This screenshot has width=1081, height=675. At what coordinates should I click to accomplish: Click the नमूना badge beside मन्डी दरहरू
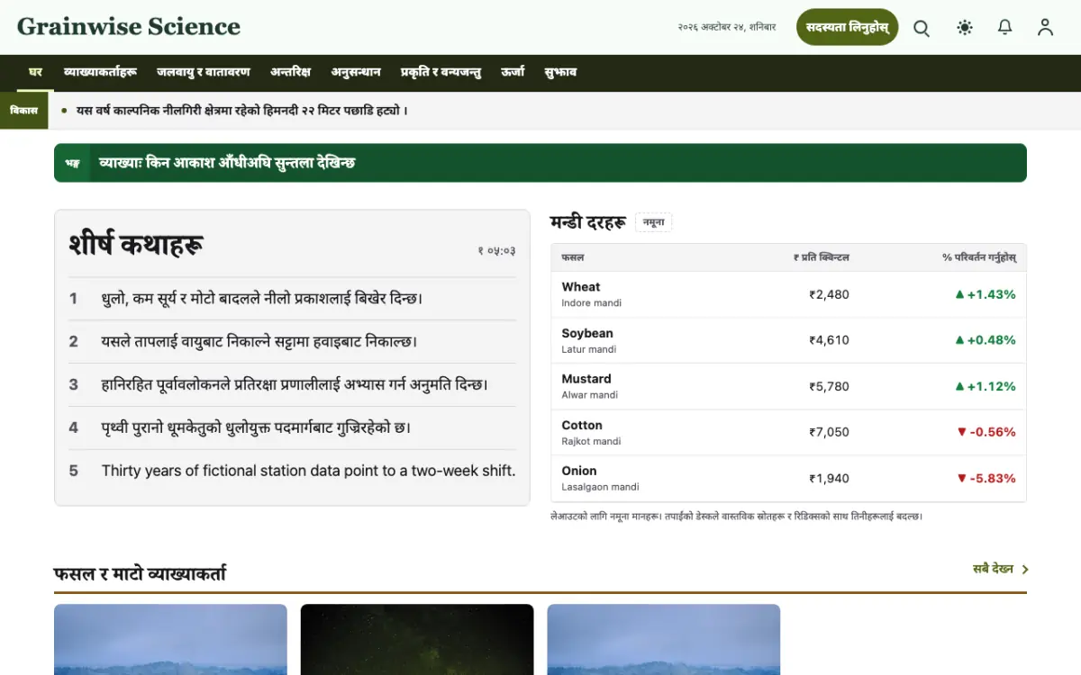(x=653, y=222)
